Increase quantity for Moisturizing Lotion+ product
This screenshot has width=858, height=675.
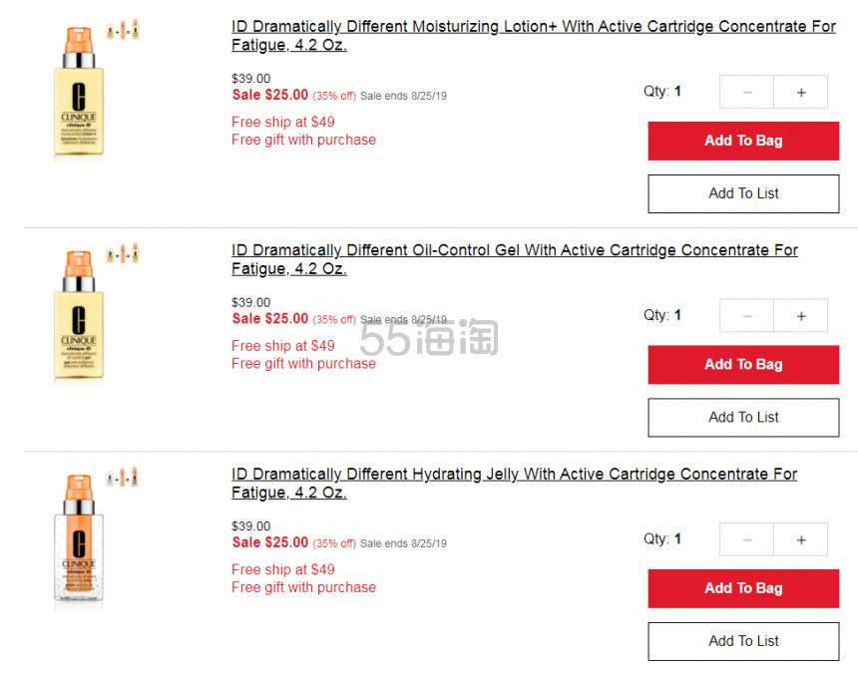coord(800,92)
